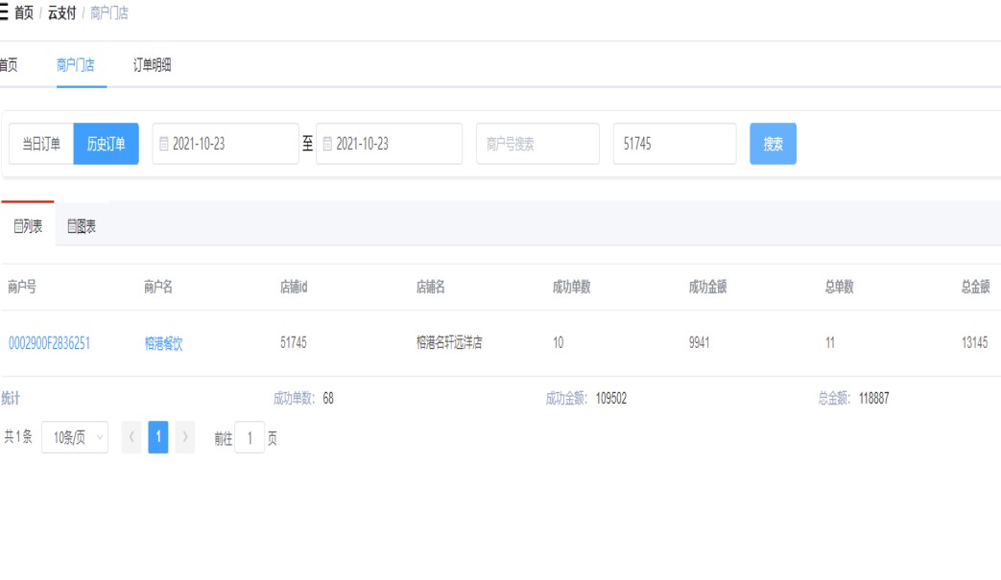Click the 云支付 breadcrumb link

tap(61, 13)
